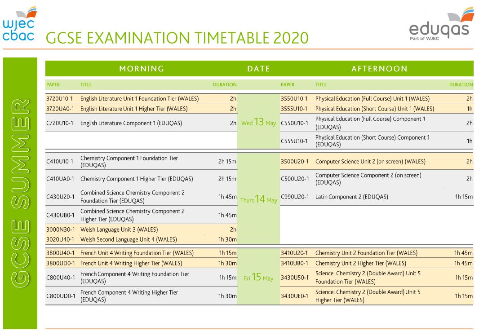The width and height of the screenshot is (479, 331).
Task: Select "Latin Component 2 (EDUQAS)"
Action: (352, 197)
